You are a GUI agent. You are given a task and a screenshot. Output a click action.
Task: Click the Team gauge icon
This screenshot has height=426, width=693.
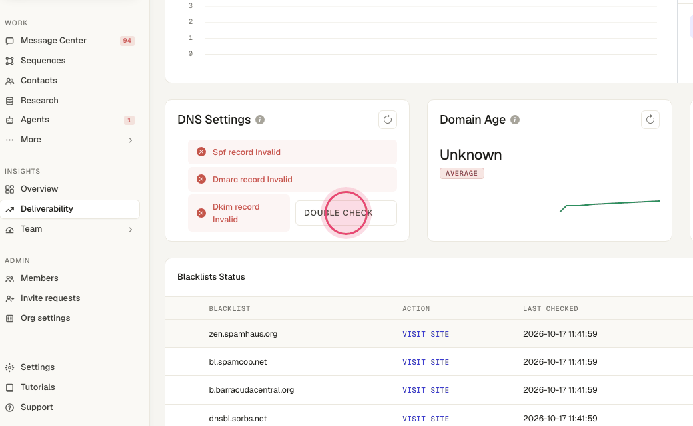pos(10,230)
